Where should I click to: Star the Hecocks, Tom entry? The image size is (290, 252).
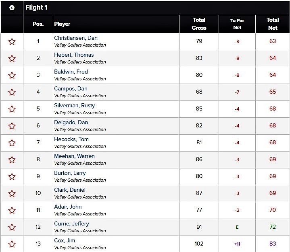click(12, 143)
